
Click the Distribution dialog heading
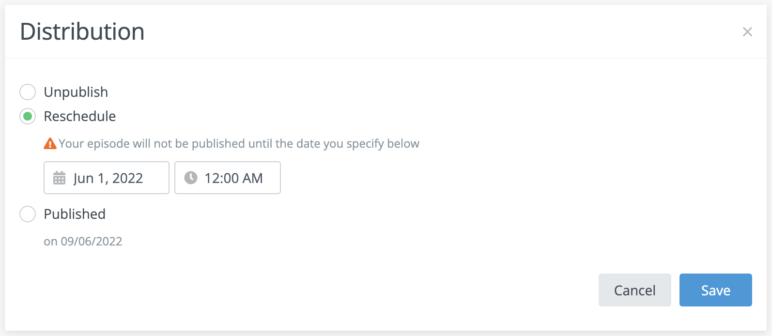click(x=82, y=32)
